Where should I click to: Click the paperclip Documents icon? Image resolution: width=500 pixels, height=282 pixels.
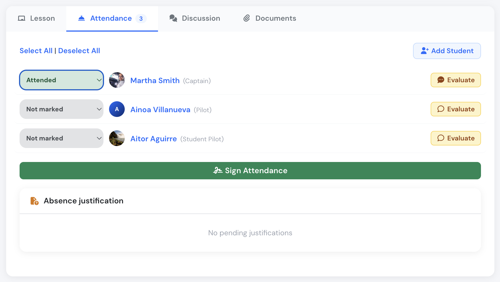click(247, 18)
